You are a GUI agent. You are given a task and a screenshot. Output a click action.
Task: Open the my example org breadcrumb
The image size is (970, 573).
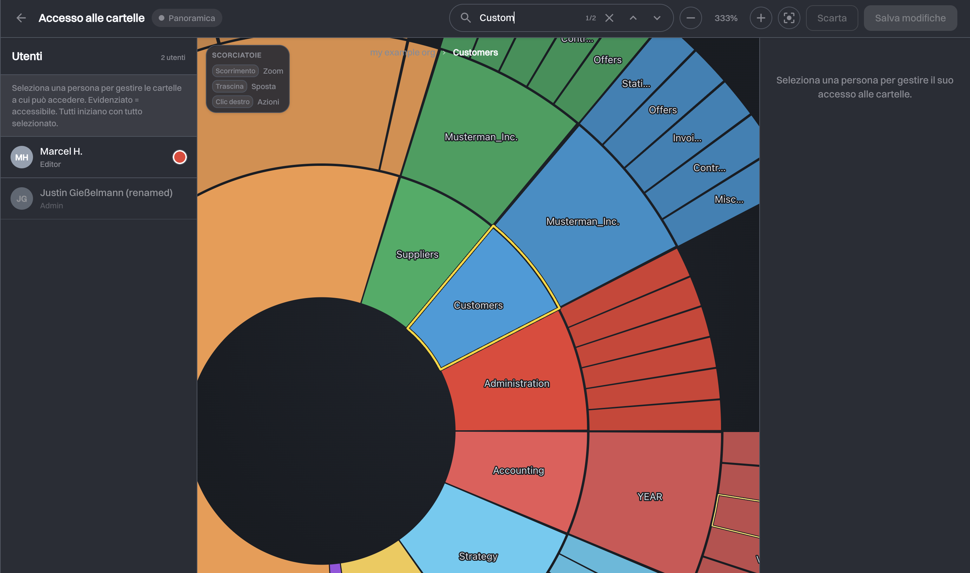pos(402,52)
